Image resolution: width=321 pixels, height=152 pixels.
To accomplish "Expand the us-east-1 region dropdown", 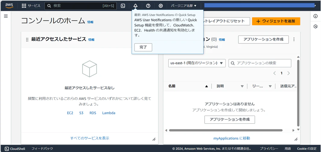I will pyautogui.click(x=197, y=63).
